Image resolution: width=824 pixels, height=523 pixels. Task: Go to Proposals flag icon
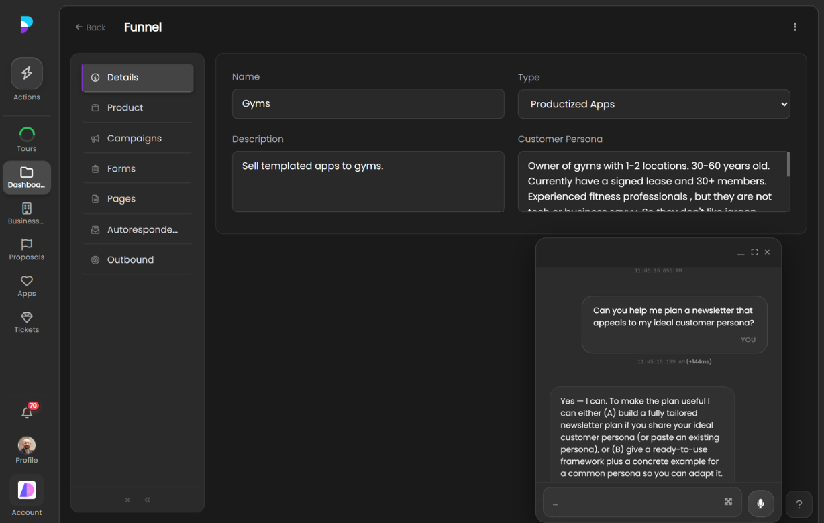click(x=27, y=245)
